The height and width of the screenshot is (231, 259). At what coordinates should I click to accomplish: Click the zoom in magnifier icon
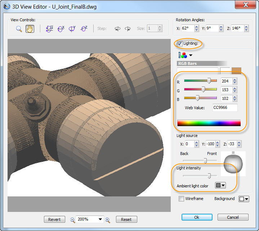point(108,220)
